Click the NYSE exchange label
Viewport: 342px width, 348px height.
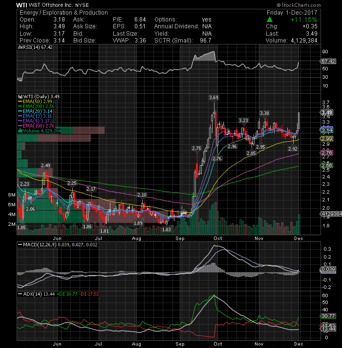[82, 5]
